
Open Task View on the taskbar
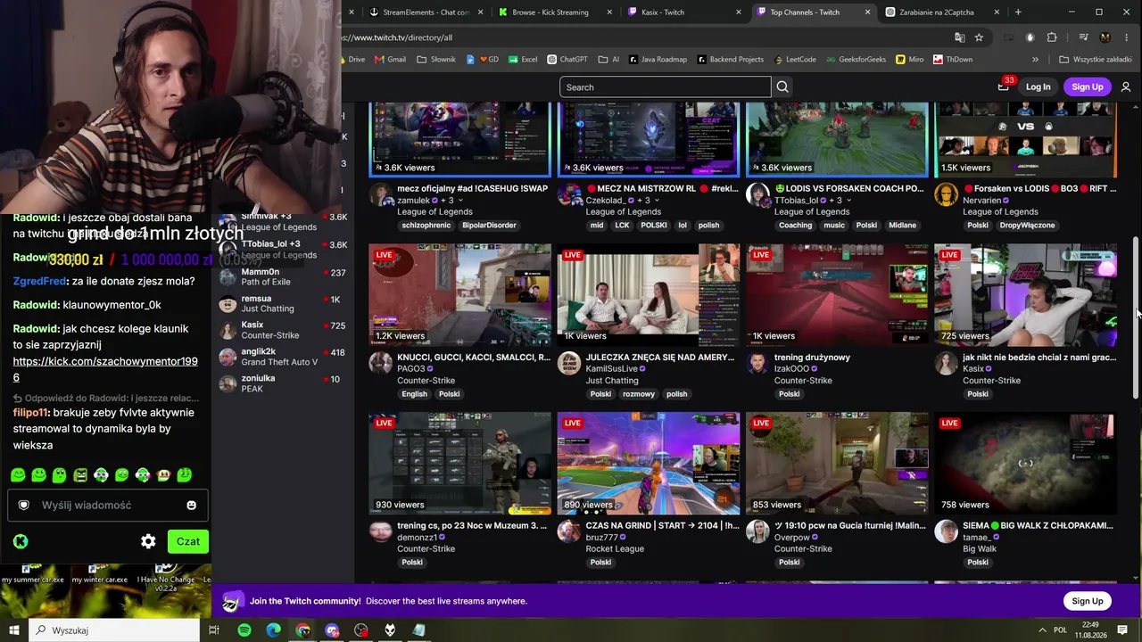coord(214,630)
